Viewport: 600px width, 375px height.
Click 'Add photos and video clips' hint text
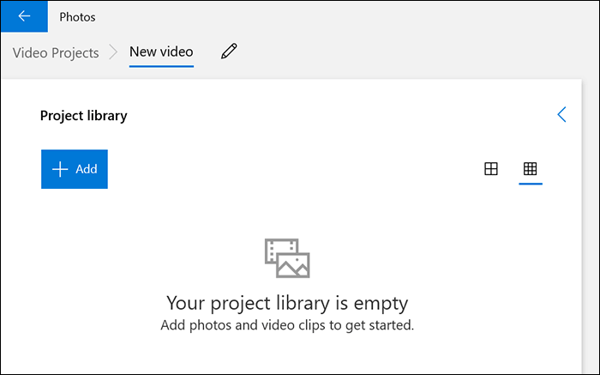286,325
